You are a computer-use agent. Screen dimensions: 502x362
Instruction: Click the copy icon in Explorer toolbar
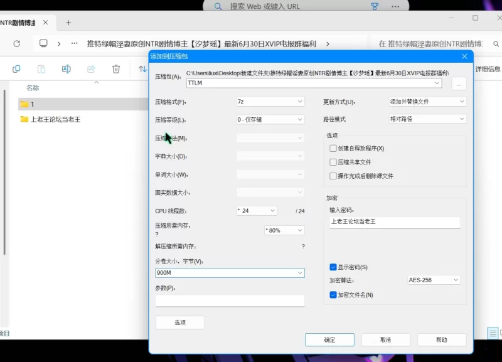point(16,69)
